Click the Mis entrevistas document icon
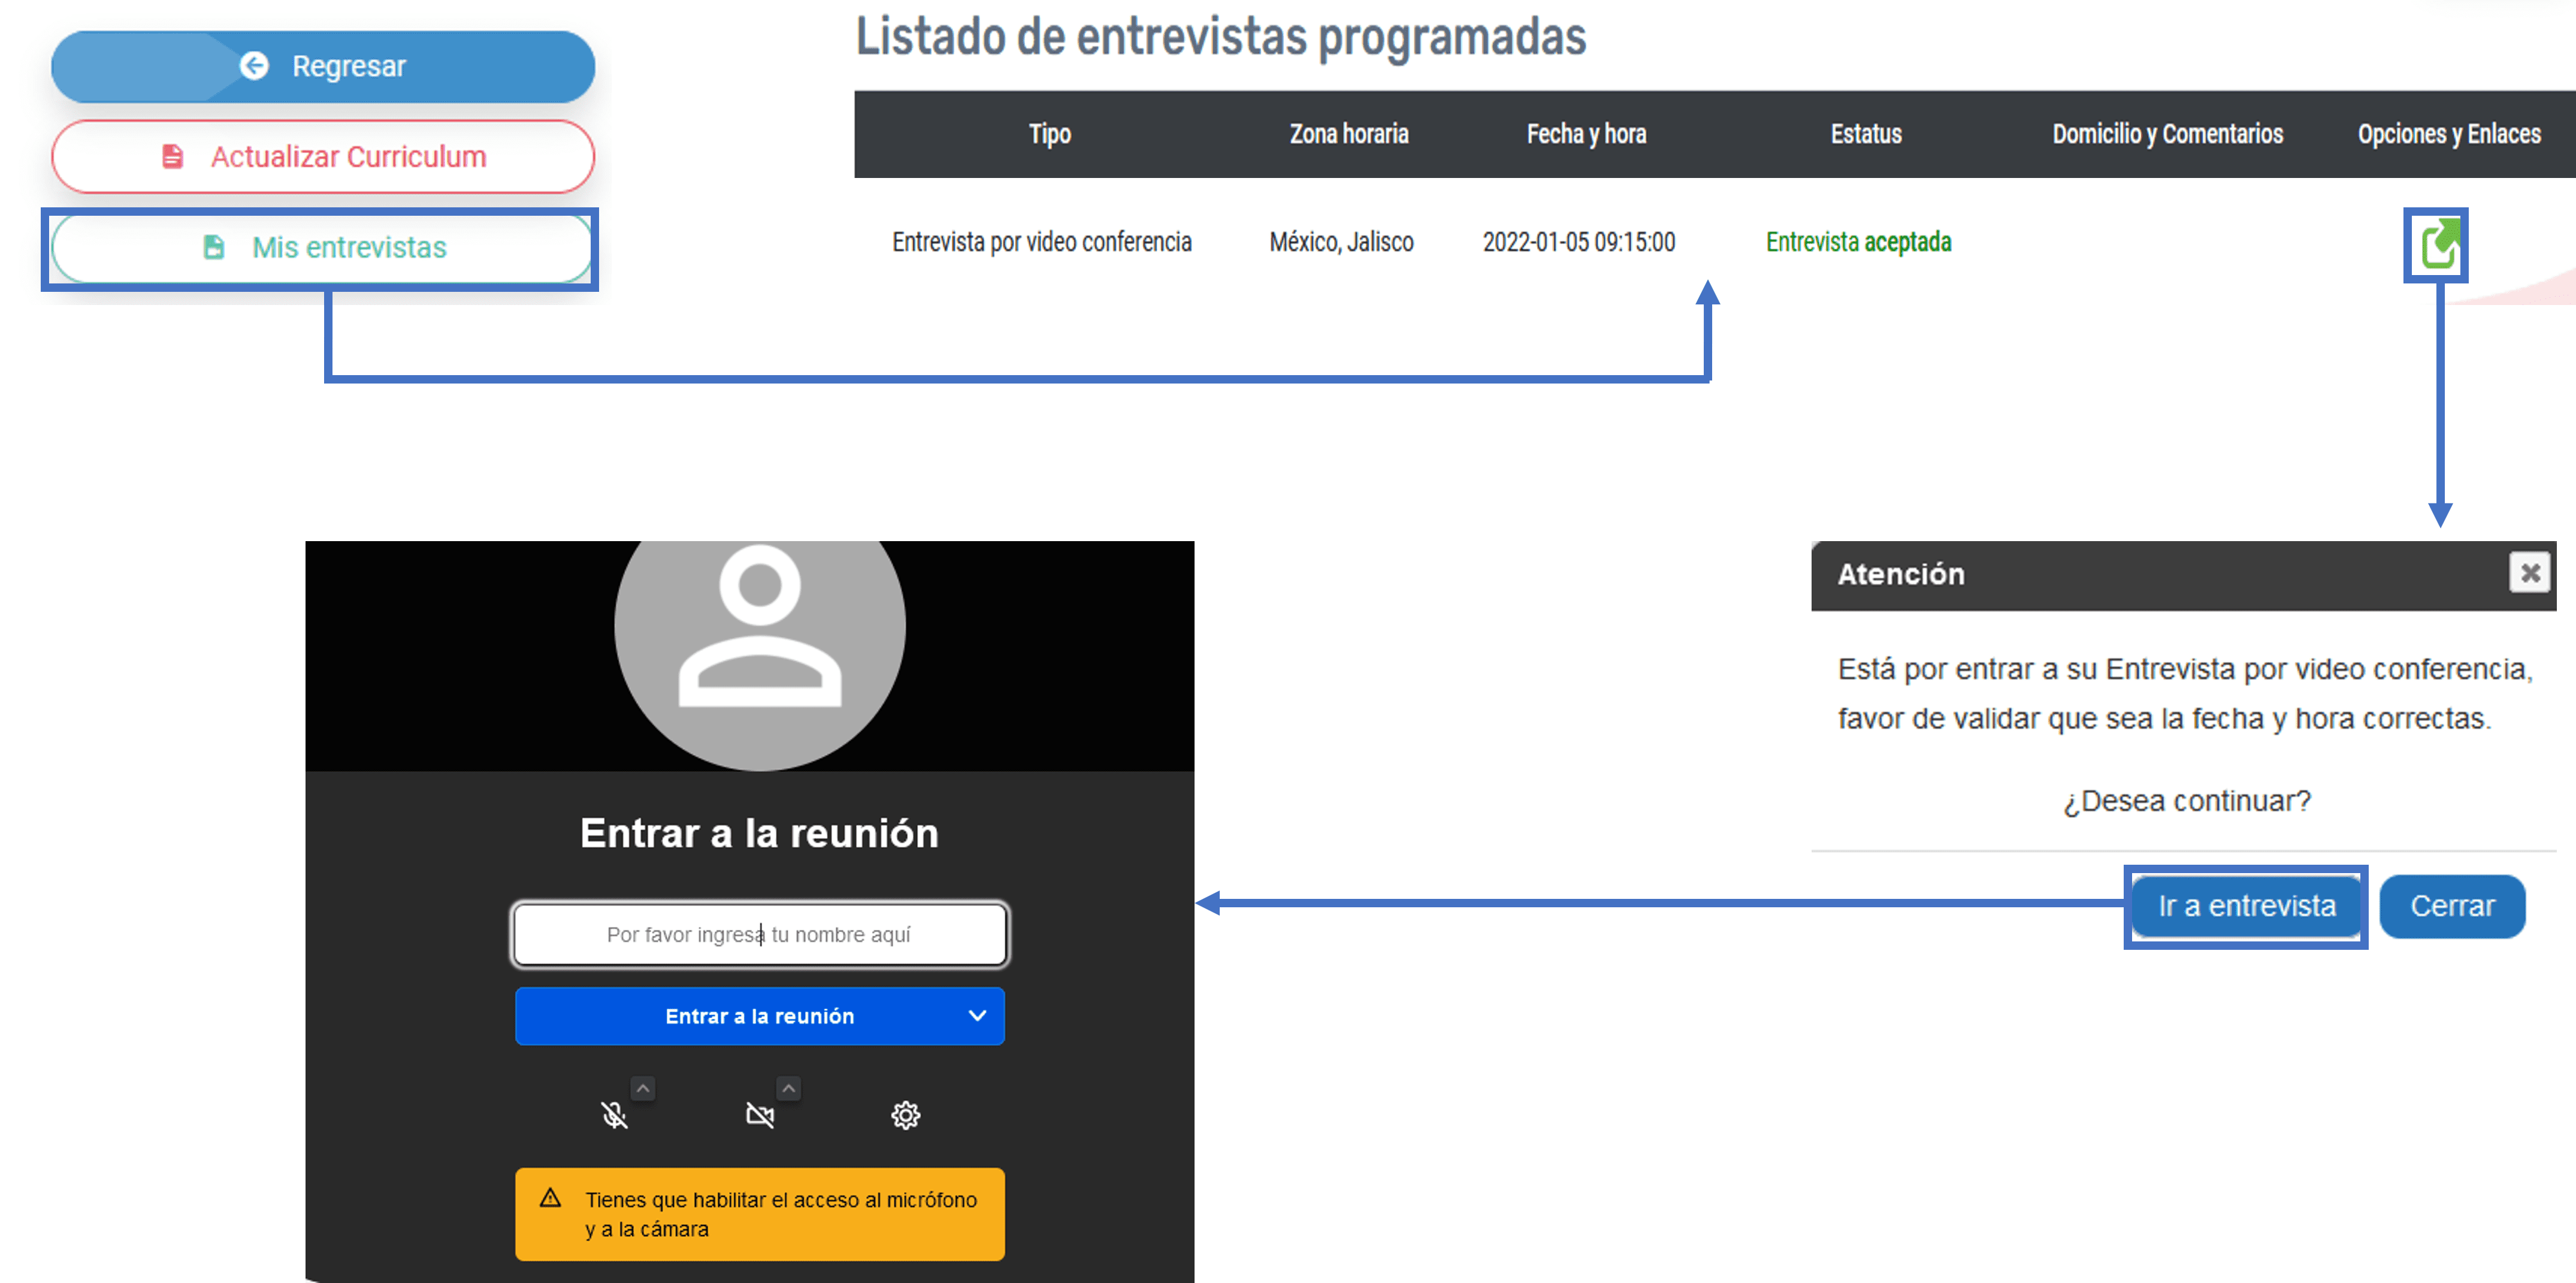 pos(214,247)
